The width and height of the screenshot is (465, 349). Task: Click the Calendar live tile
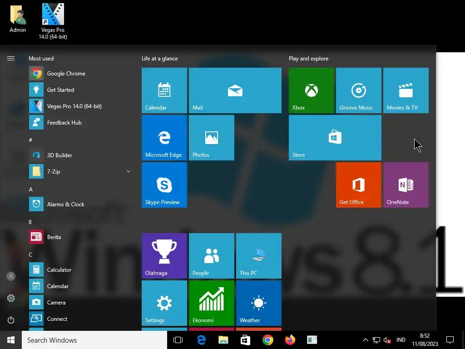164,90
